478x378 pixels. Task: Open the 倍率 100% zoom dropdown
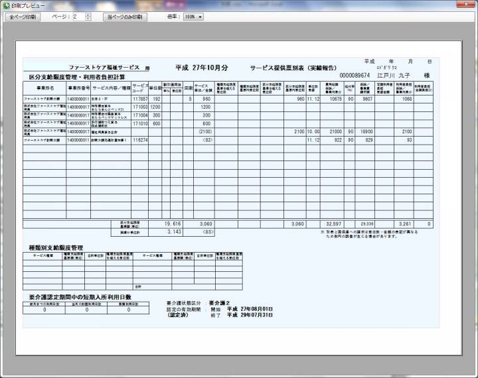(x=194, y=17)
